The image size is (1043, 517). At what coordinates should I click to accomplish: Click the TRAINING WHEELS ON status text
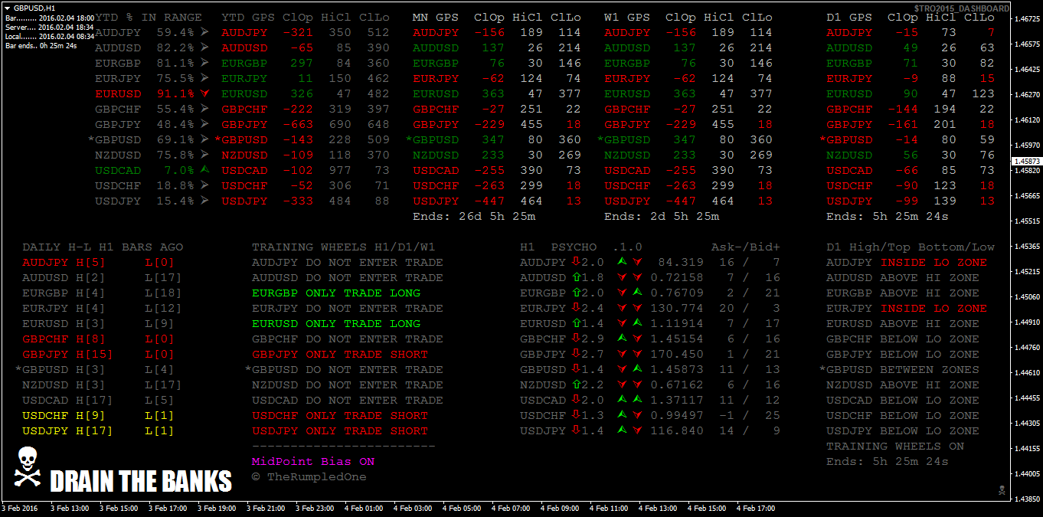point(894,447)
